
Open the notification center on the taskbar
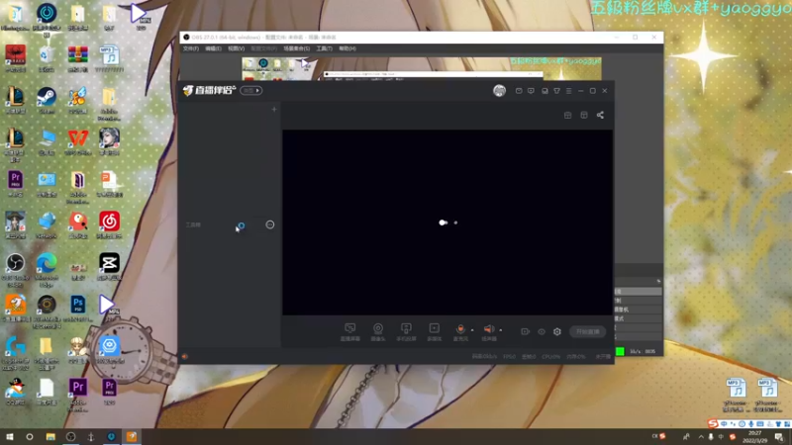pyautogui.click(x=779, y=437)
